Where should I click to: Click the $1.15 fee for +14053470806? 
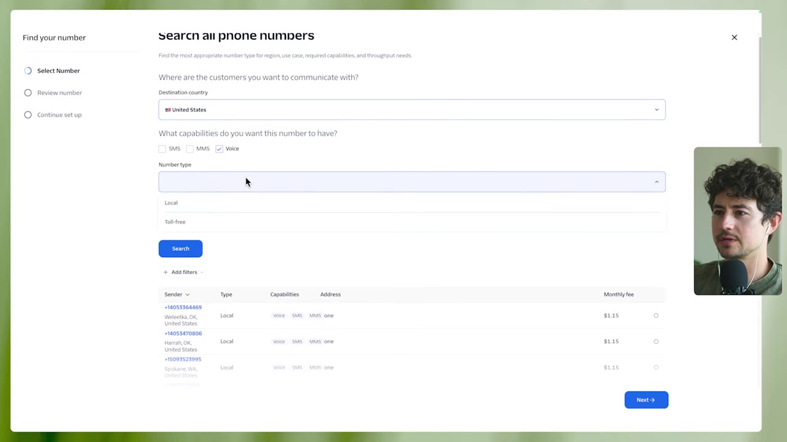[x=611, y=341]
